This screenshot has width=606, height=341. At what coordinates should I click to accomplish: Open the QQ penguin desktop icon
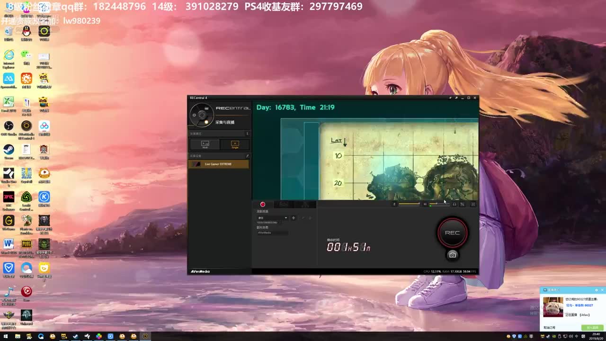coord(27,33)
